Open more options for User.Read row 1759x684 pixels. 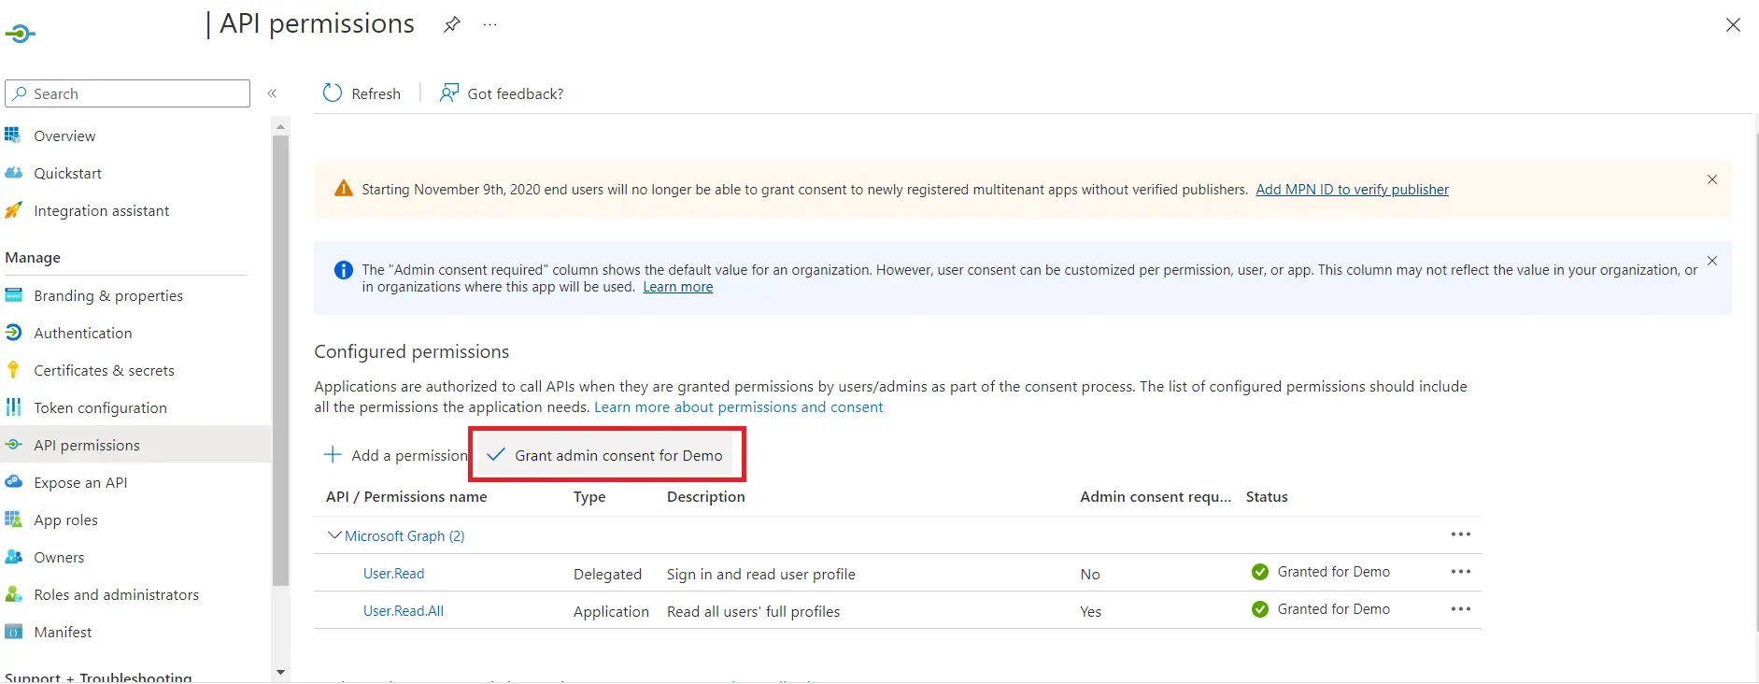[x=1461, y=572]
